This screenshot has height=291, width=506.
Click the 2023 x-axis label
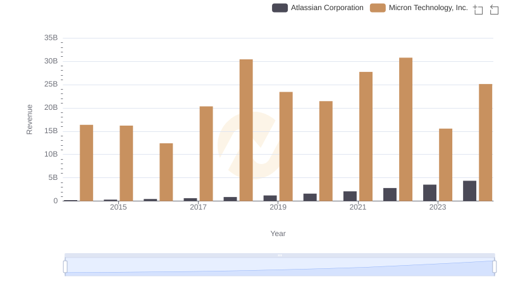click(438, 207)
